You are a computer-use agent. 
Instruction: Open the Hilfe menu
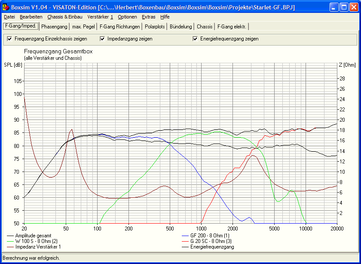(x=165, y=17)
